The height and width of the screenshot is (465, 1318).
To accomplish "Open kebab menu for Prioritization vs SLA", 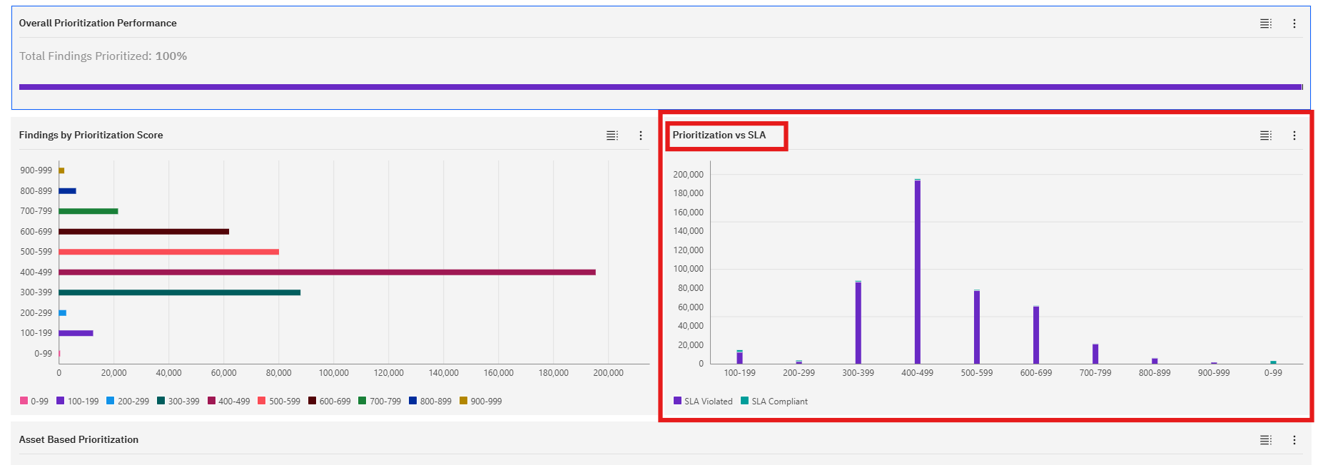I will click(x=1294, y=136).
